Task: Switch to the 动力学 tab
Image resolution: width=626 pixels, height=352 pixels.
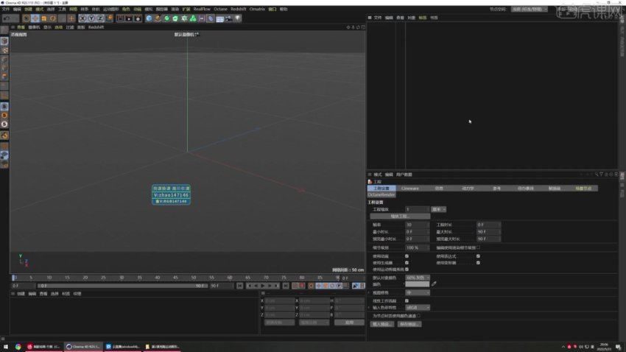Action: click(468, 189)
